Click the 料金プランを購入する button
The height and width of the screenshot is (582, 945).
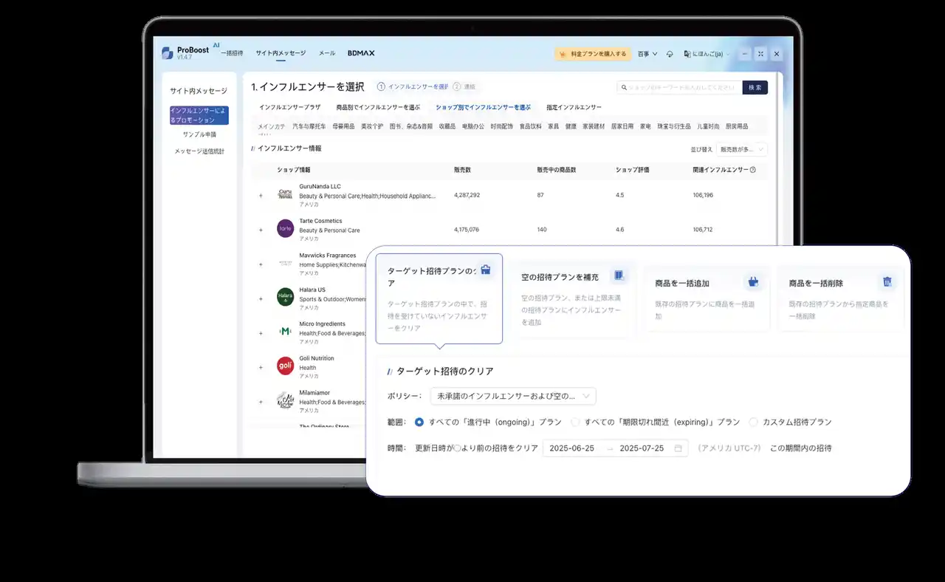click(593, 54)
